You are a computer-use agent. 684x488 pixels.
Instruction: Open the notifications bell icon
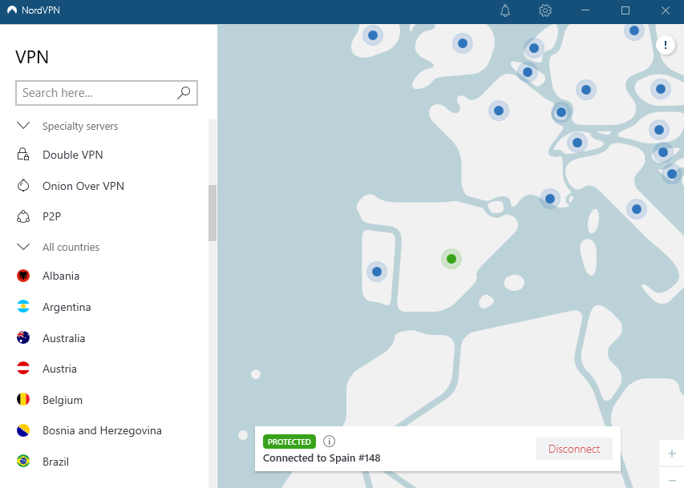coord(505,10)
